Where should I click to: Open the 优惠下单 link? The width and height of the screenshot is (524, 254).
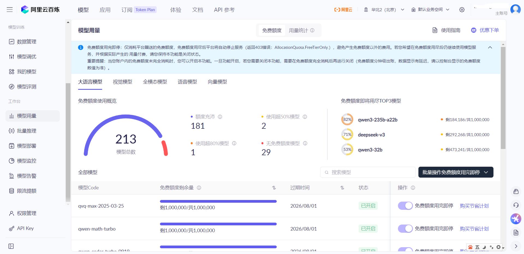[485, 30]
